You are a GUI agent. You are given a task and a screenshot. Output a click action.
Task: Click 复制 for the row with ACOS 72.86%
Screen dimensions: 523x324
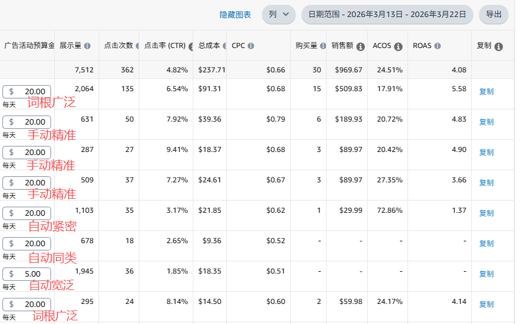click(486, 213)
